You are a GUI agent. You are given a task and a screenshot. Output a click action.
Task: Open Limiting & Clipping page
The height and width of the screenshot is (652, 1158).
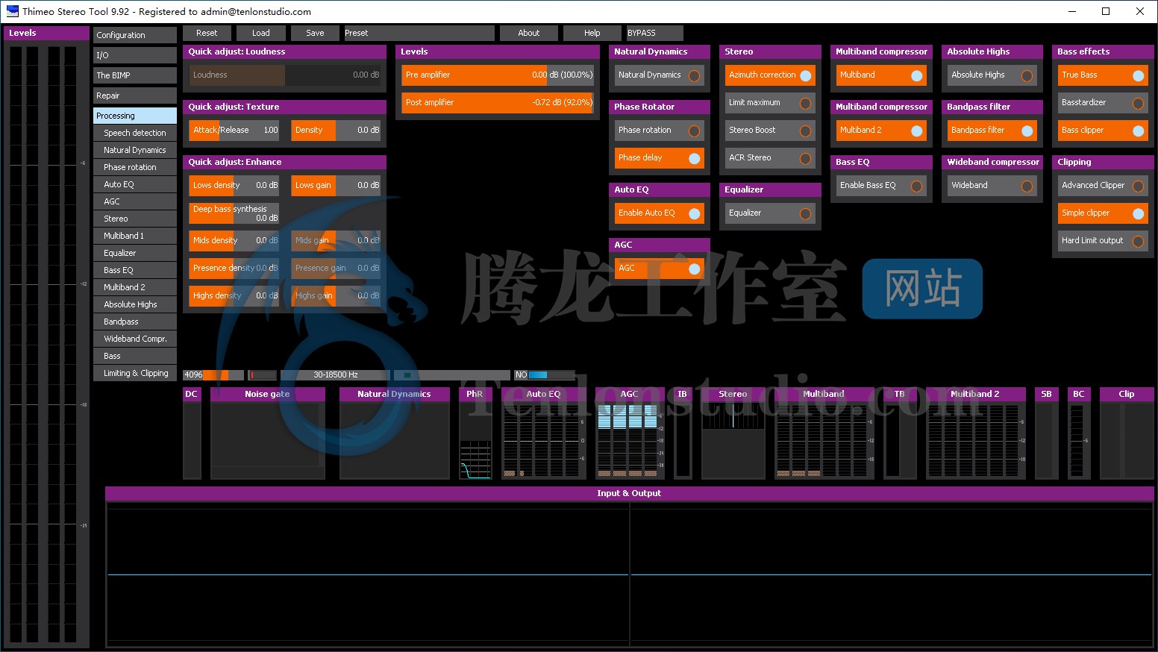[135, 373]
